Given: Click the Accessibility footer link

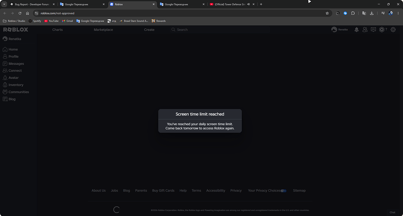Looking at the screenshot, I should click(216, 191).
